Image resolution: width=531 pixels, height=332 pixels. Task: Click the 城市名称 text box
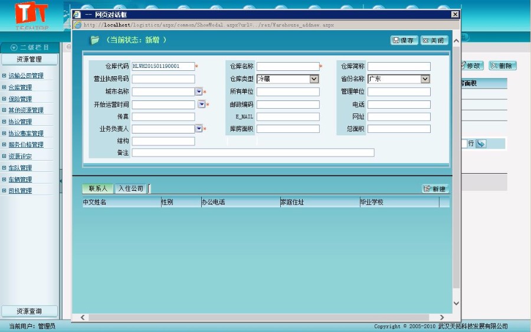pos(163,92)
